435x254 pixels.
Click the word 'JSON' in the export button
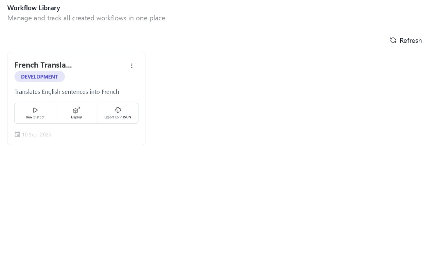coord(126,117)
